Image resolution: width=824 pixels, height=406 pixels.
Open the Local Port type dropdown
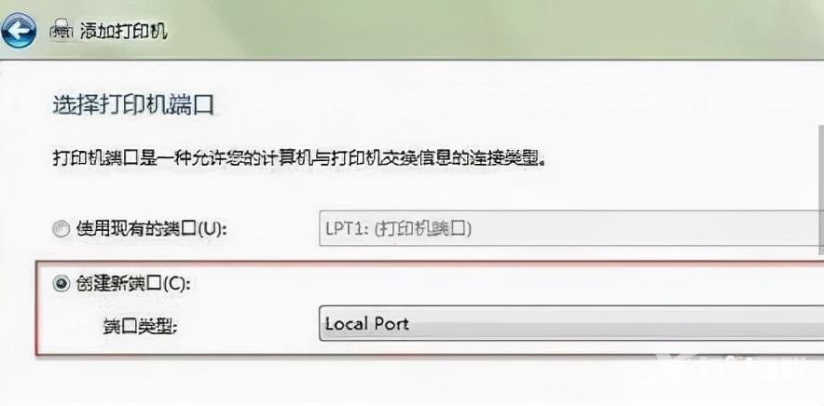[571, 323]
